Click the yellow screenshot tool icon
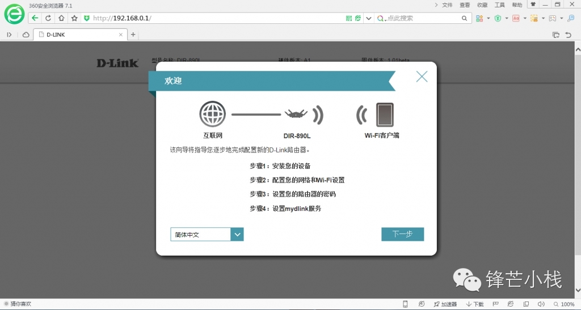Viewport: 581px width, 310px height. pyautogui.click(x=534, y=18)
